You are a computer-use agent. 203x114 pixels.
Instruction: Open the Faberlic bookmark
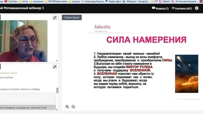165,1
